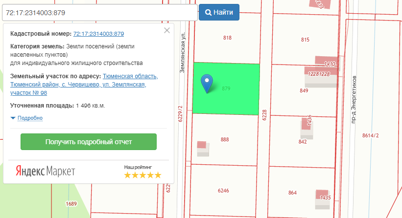Screen dimensions: 402x218
Task: Select parcel 815 on the map
Action: tap(305, 40)
